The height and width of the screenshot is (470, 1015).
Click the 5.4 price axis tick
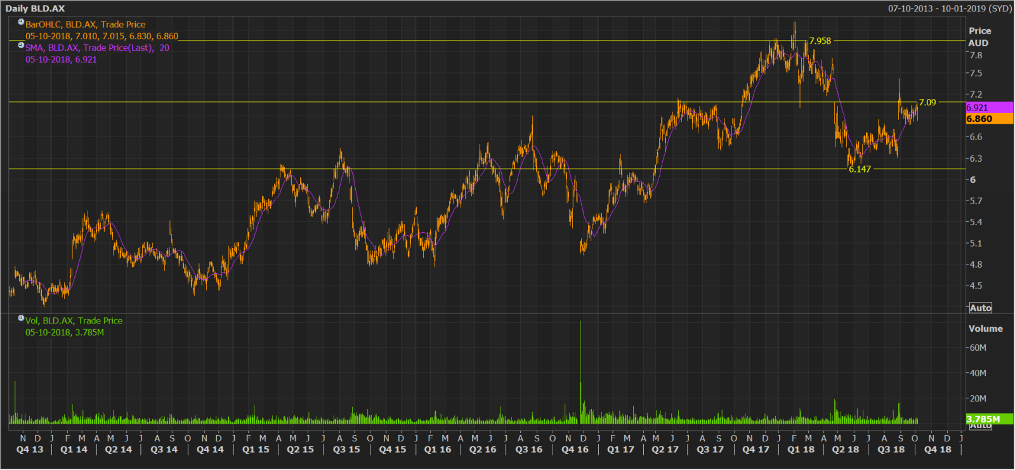pos(976,222)
